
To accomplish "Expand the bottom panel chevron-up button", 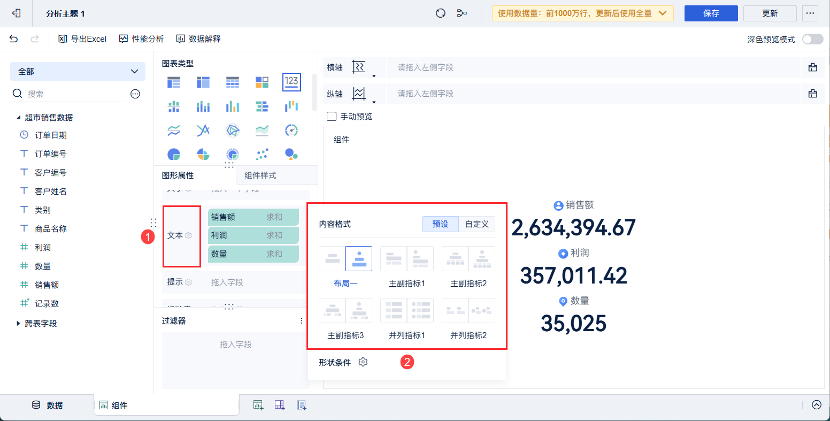I will point(817,405).
